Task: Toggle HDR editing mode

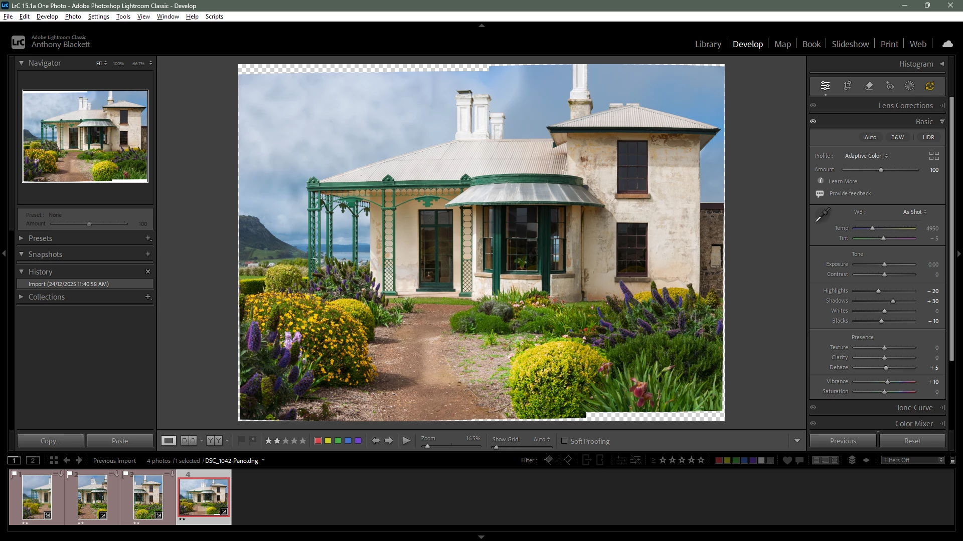Action: point(928,137)
